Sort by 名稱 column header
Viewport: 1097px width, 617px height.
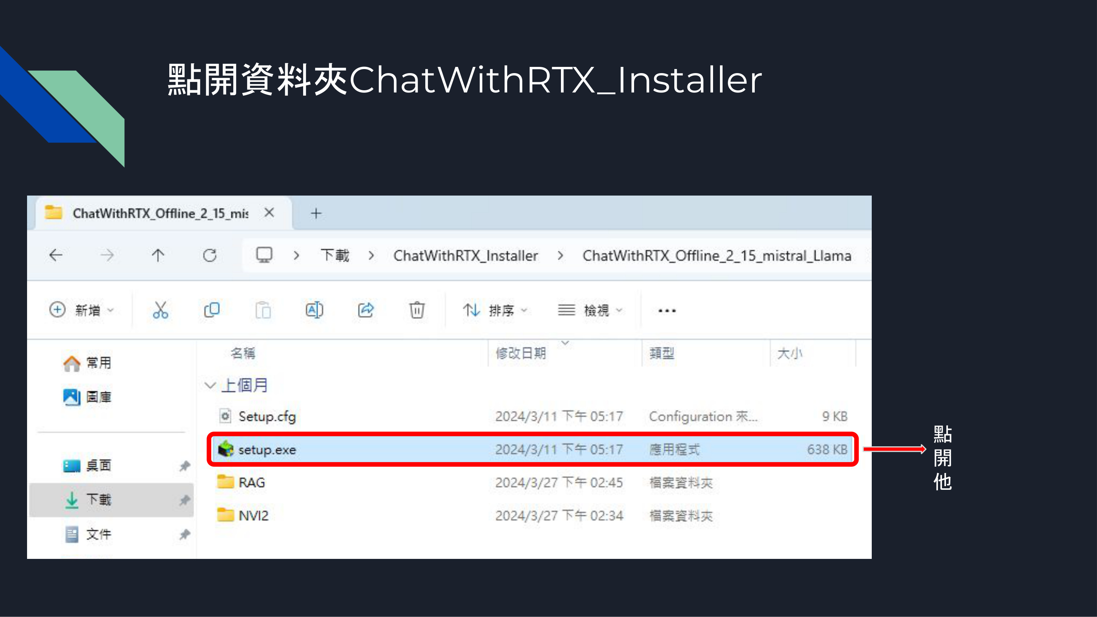243,353
